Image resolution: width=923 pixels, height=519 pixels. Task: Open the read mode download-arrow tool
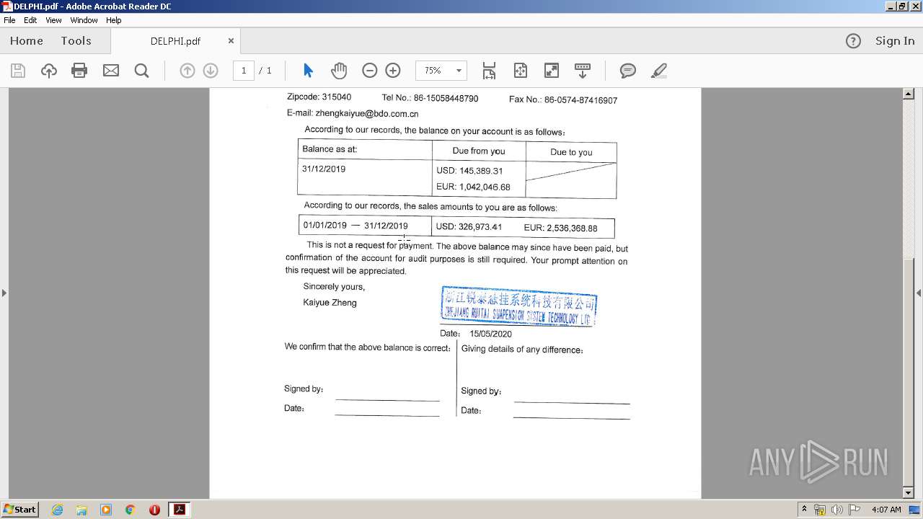582,71
